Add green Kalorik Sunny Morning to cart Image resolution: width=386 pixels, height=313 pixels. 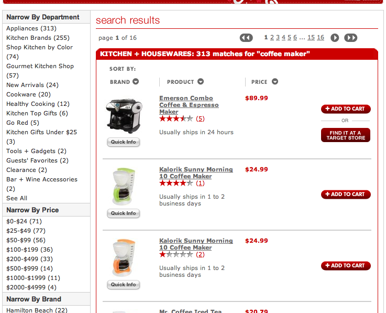(x=346, y=195)
